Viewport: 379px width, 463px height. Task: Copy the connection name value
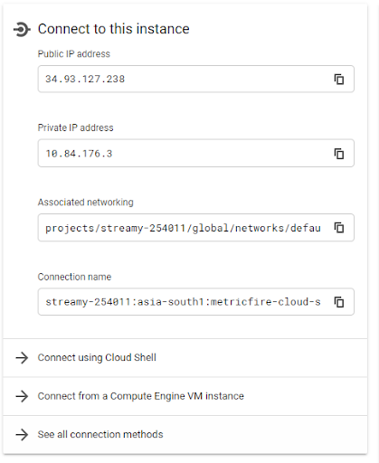click(339, 302)
